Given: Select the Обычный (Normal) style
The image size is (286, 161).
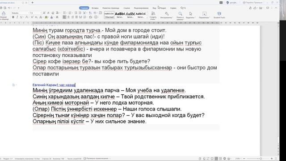Looking at the screenshot, I should pos(109,15).
